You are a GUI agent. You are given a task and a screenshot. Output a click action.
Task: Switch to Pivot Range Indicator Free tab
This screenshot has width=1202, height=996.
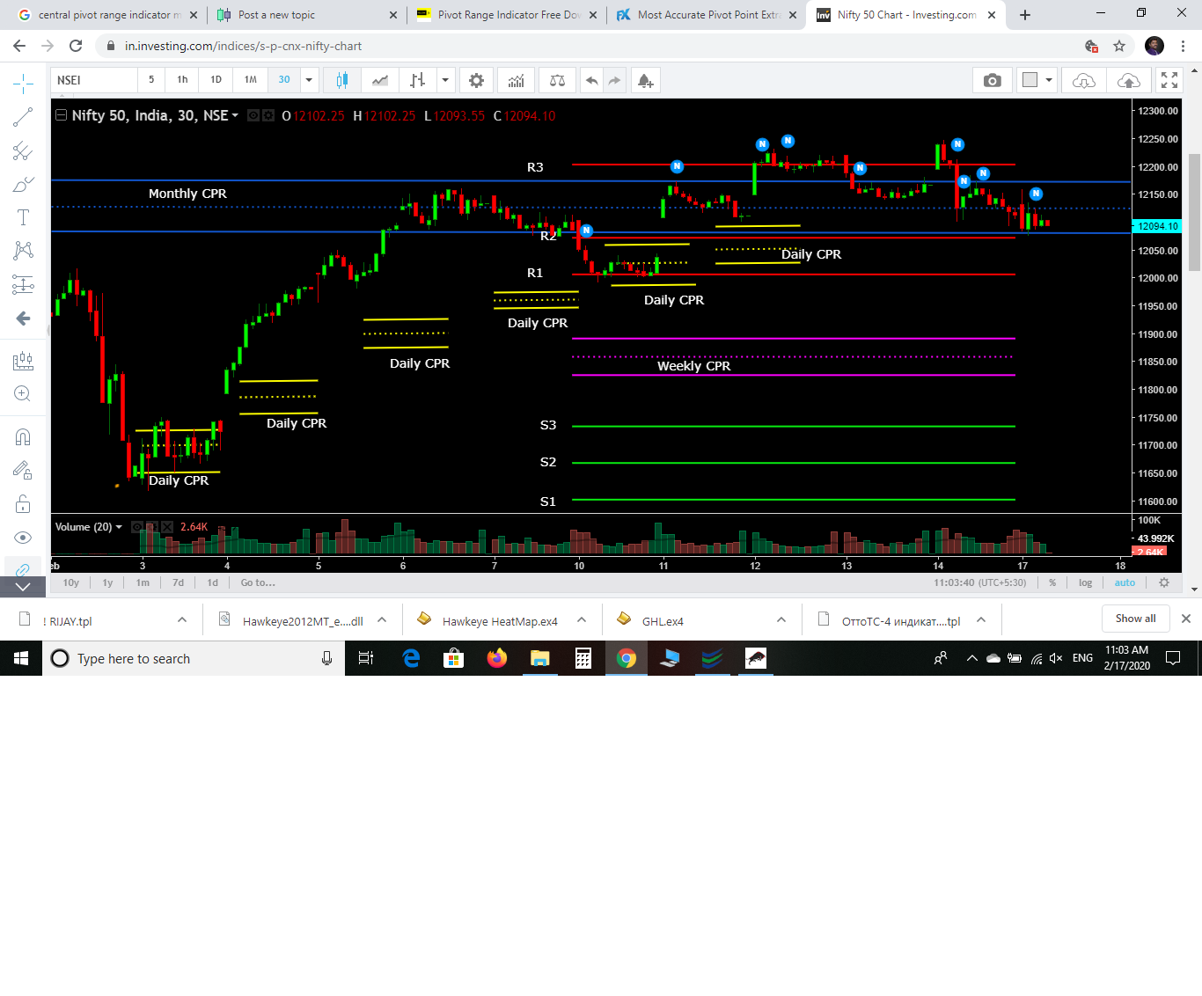click(506, 15)
